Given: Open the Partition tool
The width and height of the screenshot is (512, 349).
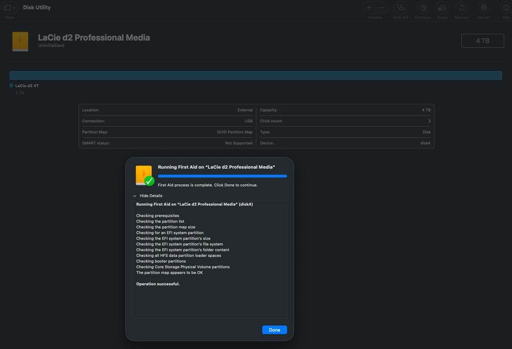Looking at the screenshot, I should point(422,8).
